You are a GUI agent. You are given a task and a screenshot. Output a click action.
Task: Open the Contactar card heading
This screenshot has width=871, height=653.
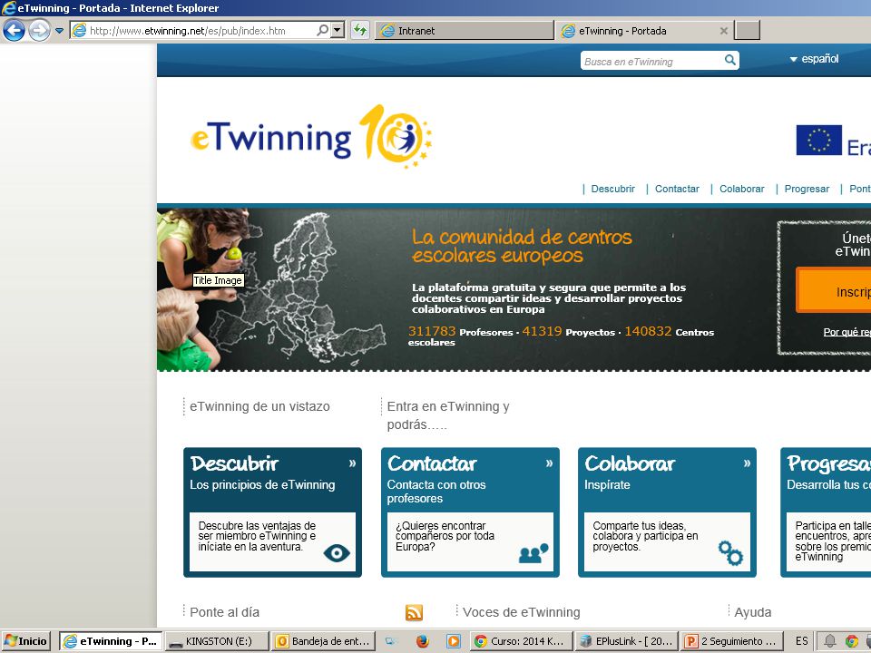point(432,463)
